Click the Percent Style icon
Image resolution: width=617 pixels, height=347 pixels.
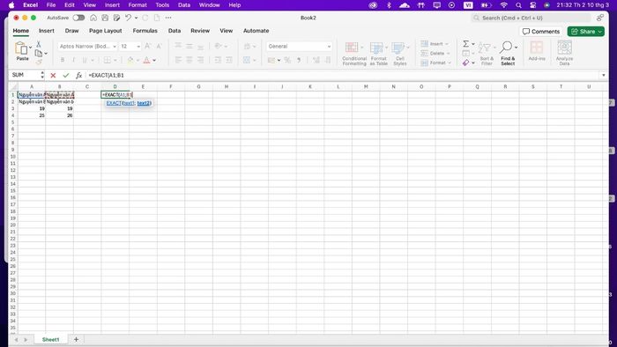[x=287, y=60]
